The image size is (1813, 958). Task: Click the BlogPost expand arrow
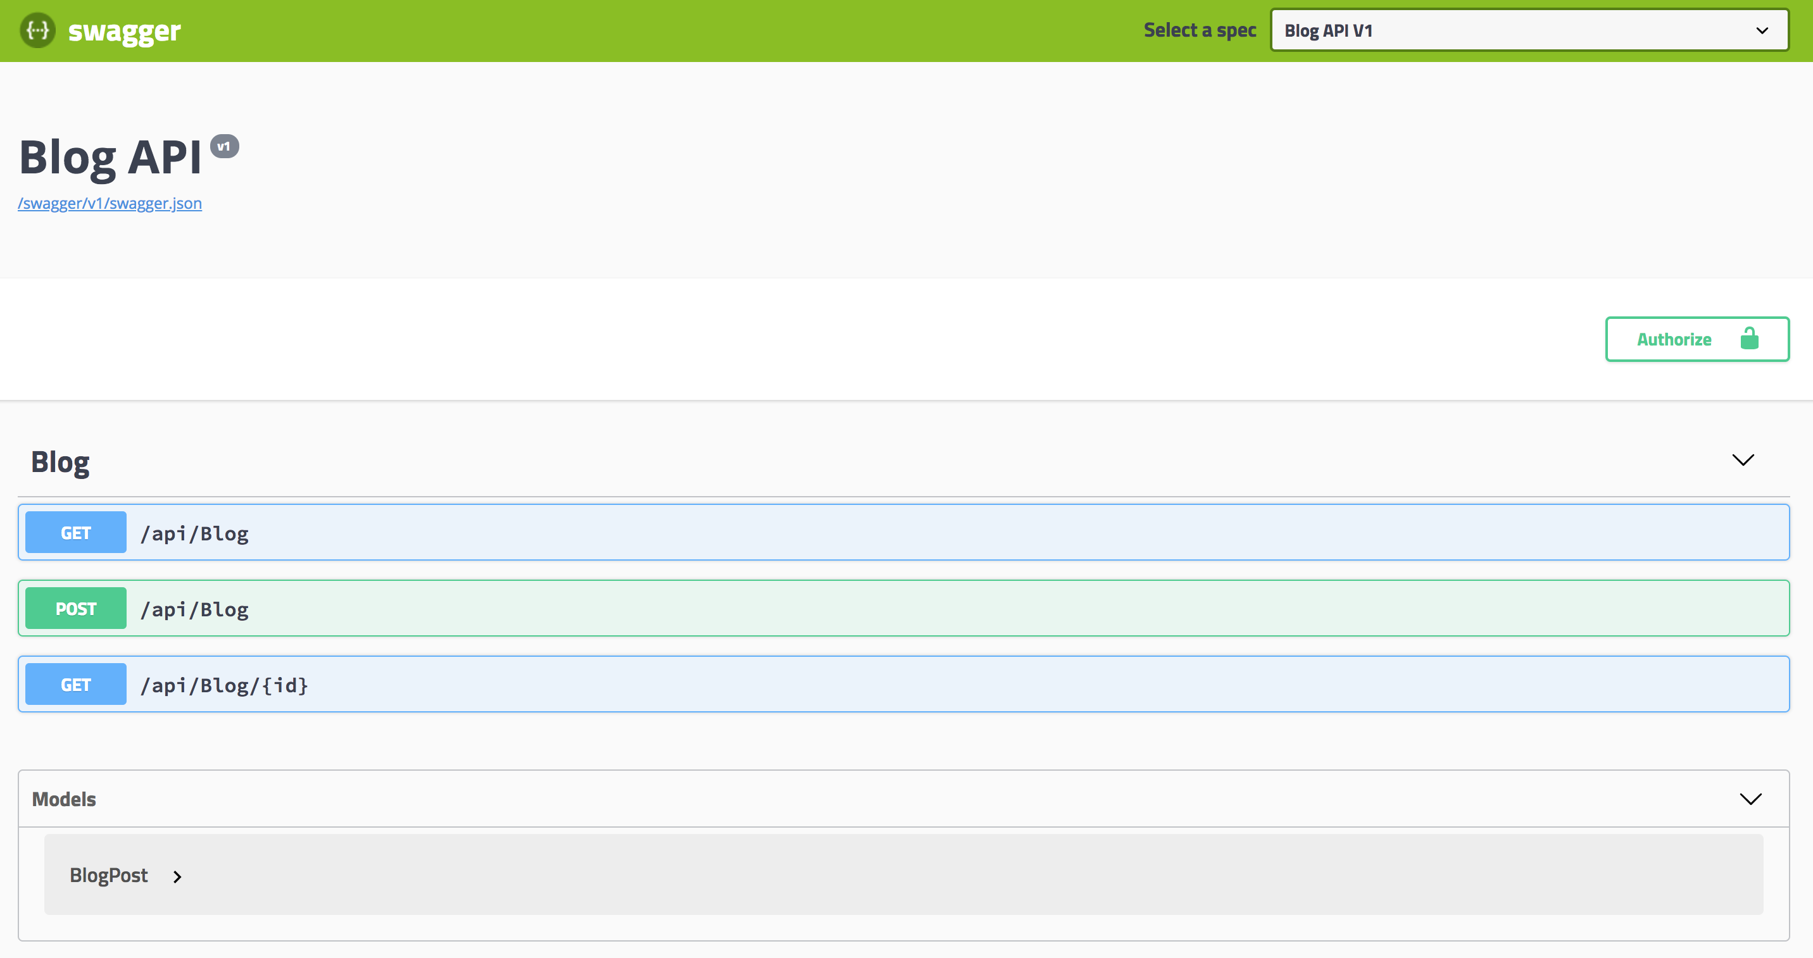pyautogui.click(x=176, y=875)
